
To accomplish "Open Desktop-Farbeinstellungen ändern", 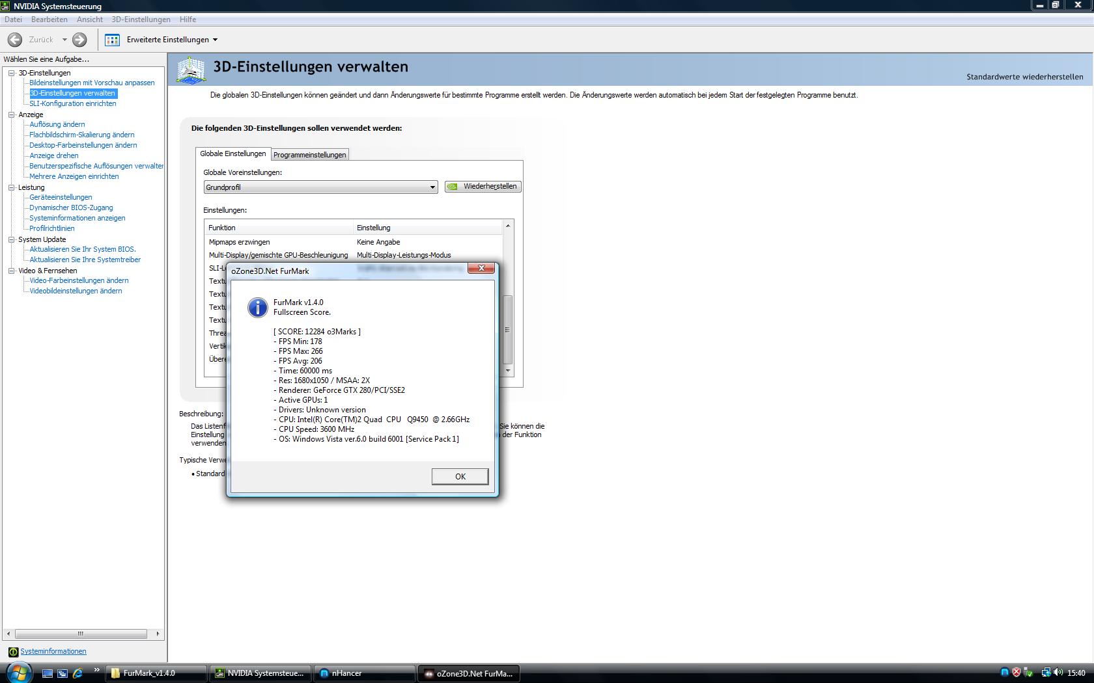I will click(x=83, y=145).
